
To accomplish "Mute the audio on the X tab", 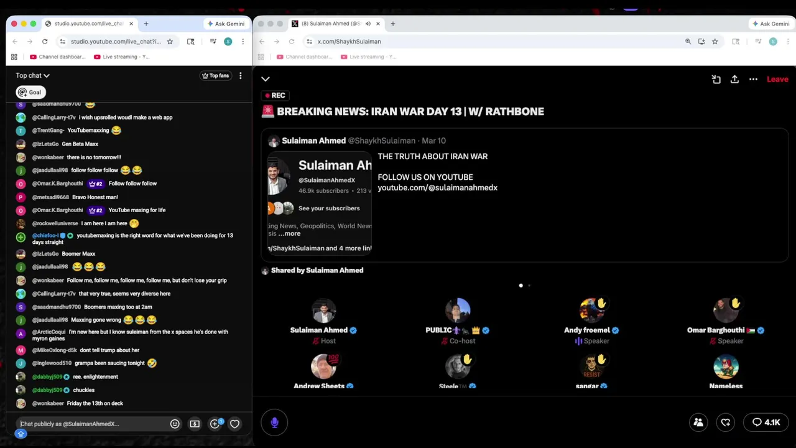I will 368,24.
